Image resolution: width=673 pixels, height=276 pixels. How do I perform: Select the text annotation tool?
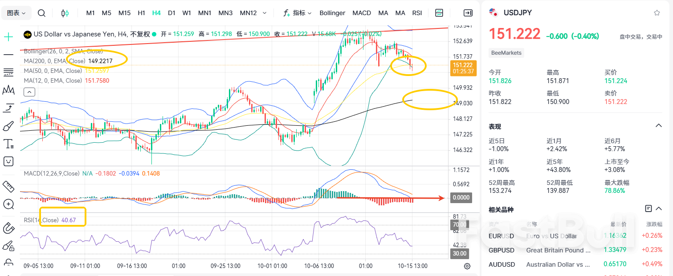pos(8,144)
